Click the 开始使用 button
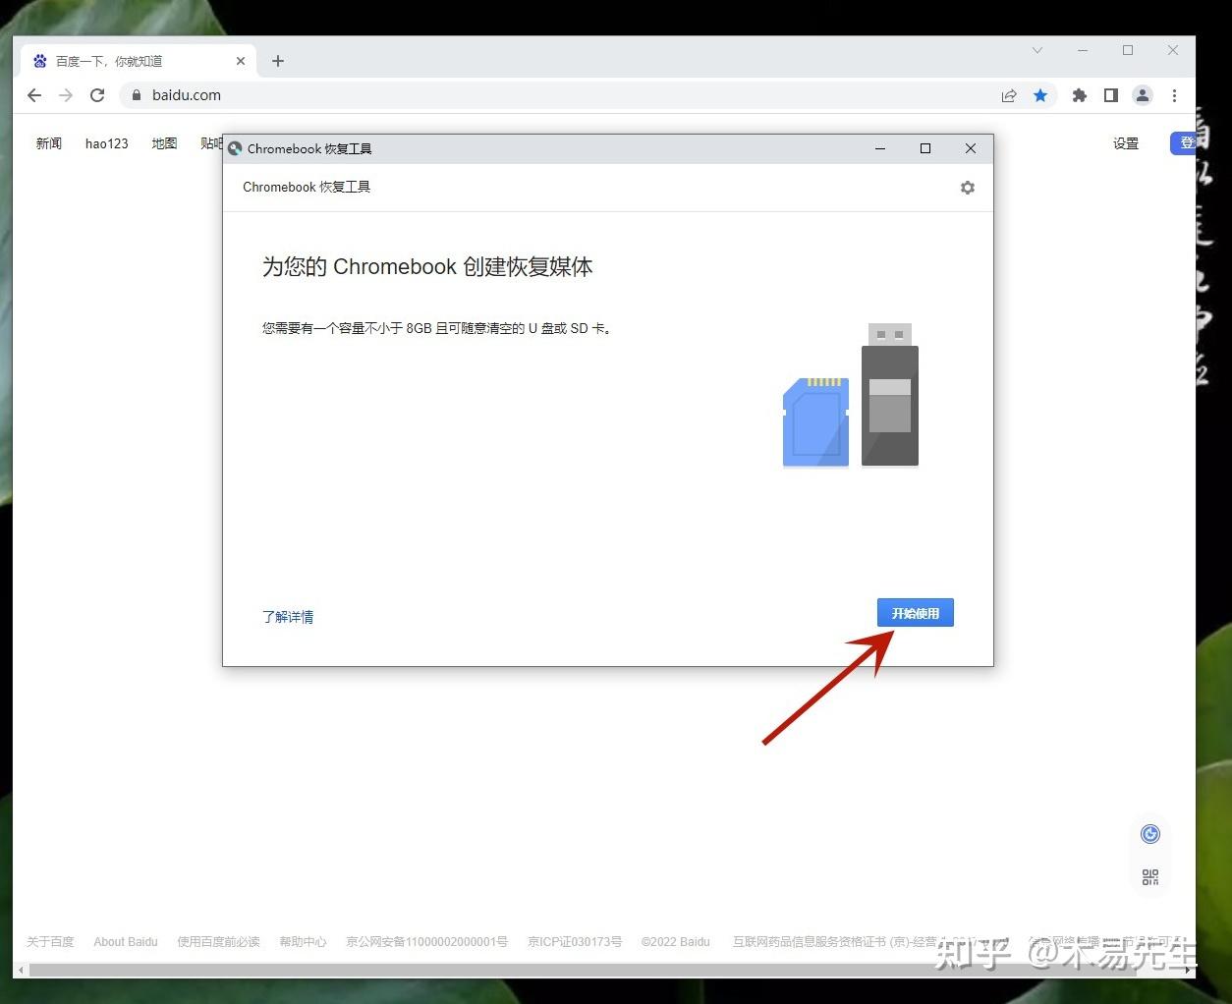This screenshot has height=1004, width=1232. 916,613
